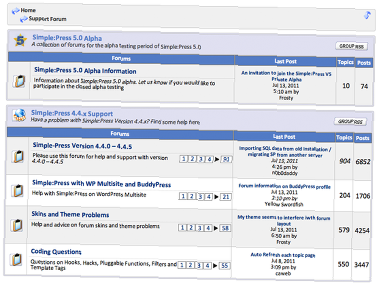379x285 pixels.
Task: Click clipboard icon for Coding Questions forum
Action: 17,260
